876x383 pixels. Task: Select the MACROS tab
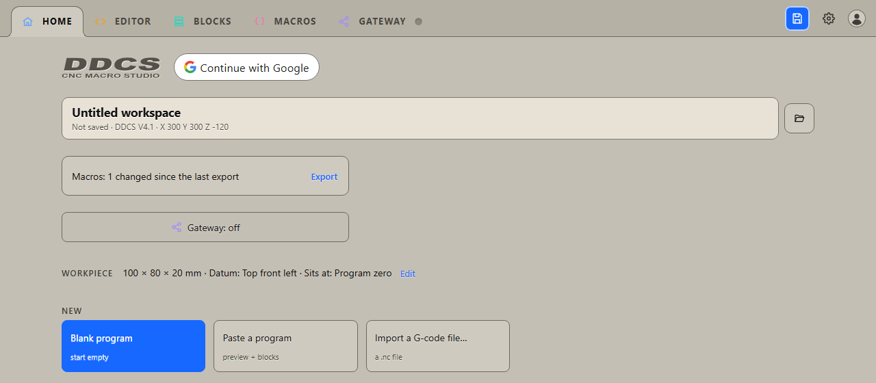[x=285, y=21]
